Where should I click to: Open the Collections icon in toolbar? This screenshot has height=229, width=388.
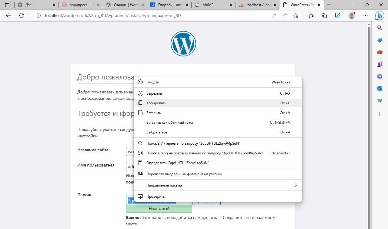[324, 15]
